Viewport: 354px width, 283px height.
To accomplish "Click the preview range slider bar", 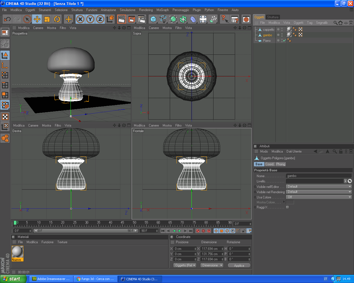I will click(x=86, y=231).
